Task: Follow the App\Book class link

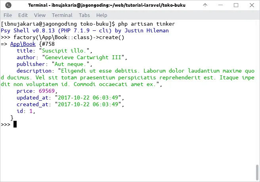Action: click(x=23, y=44)
